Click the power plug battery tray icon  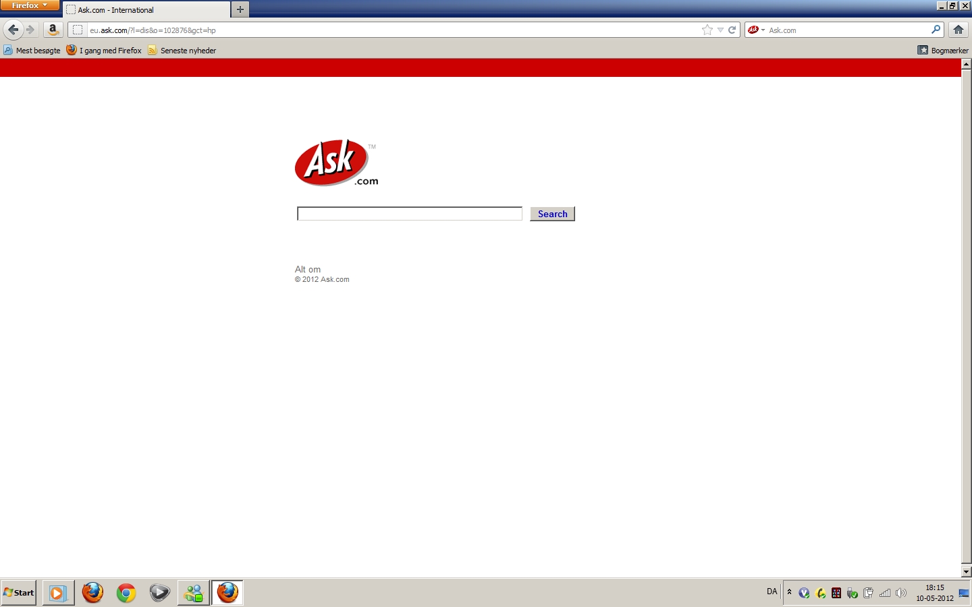pyautogui.click(x=868, y=593)
